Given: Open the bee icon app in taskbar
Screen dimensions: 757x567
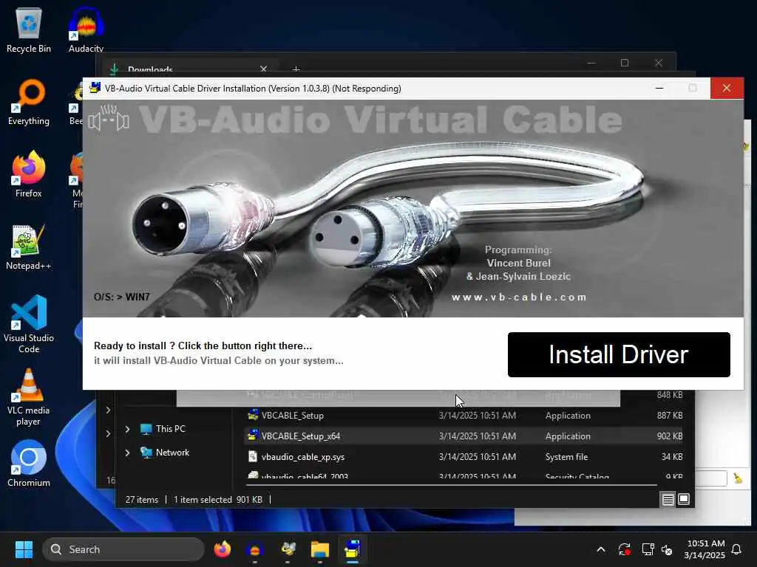Looking at the screenshot, I should (x=288, y=549).
